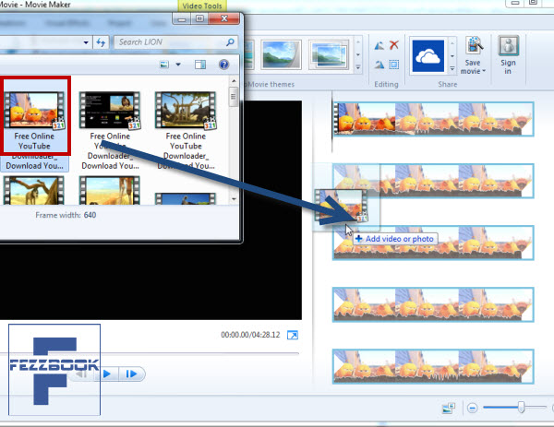Click the change view icon in Explorer
The height and width of the screenshot is (427, 554).
pyautogui.click(x=164, y=65)
